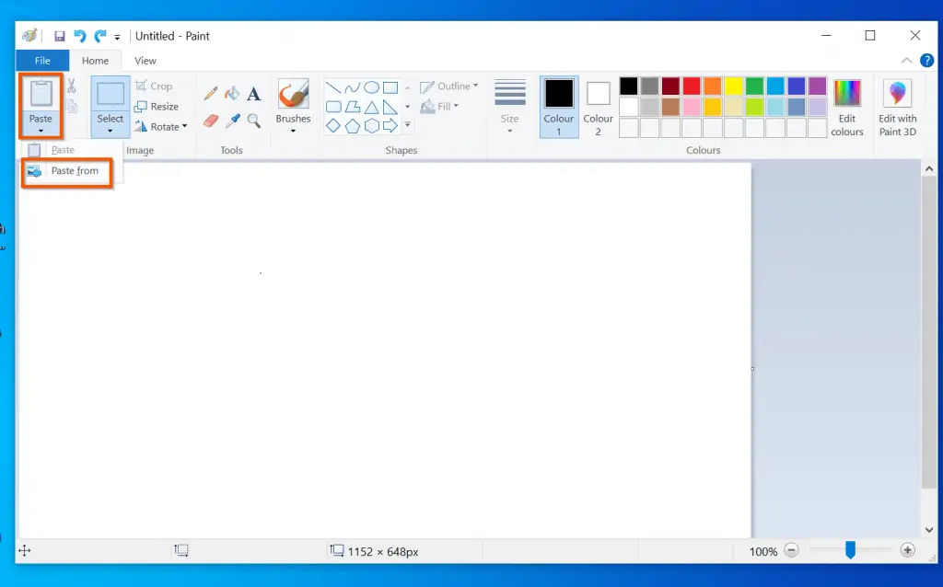Pick the Fill with colour bucket tool
The height and width of the screenshot is (587, 943).
click(232, 93)
